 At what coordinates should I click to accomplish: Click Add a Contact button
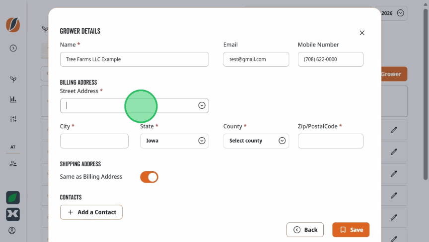coord(91,212)
